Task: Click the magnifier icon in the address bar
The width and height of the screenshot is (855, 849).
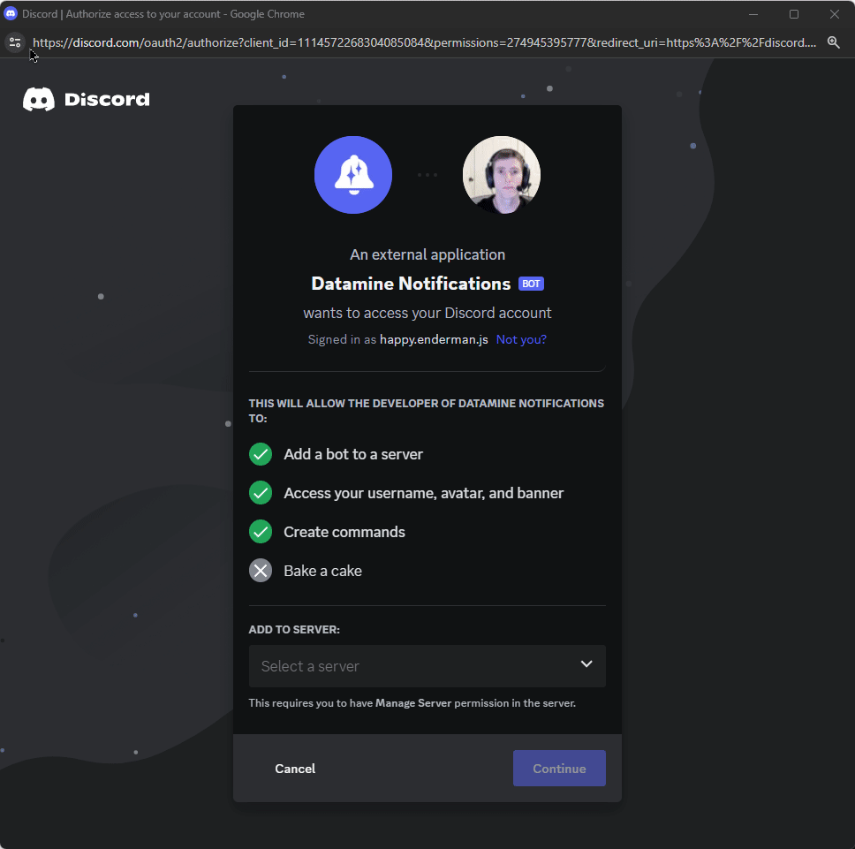Action: (x=833, y=42)
